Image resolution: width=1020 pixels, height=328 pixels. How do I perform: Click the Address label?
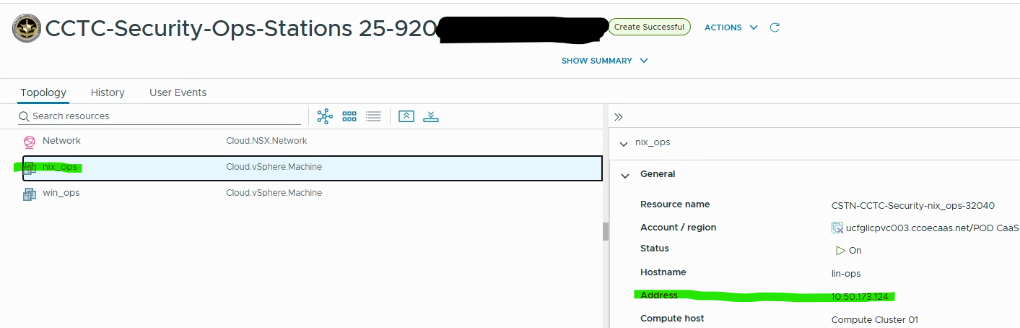coord(659,295)
